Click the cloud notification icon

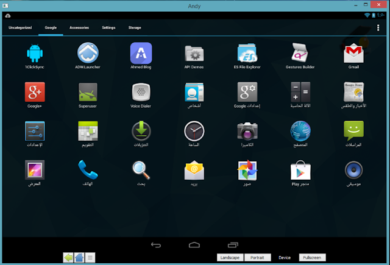tap(8, 16)
